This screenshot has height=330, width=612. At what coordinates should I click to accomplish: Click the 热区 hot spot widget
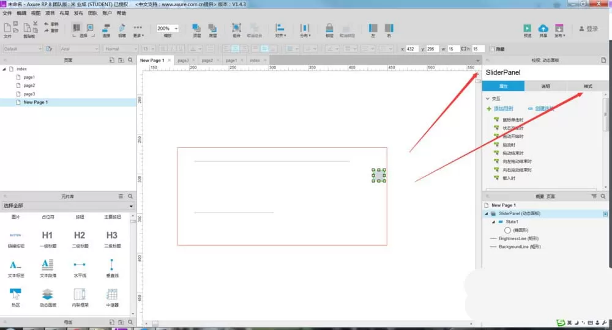16,298
